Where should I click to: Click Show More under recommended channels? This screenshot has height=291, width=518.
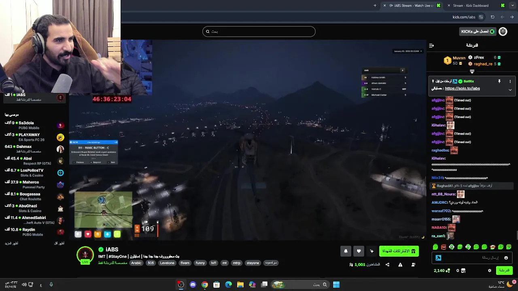[11, 243]
